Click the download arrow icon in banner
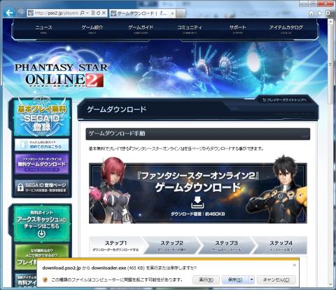 tap(197, 202)
